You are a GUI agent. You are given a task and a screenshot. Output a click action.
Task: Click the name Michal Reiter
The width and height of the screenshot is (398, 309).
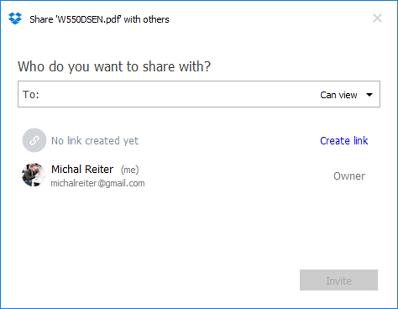82,170
